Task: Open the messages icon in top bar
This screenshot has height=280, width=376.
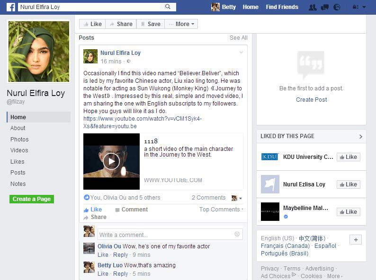Action: point(324,7)
